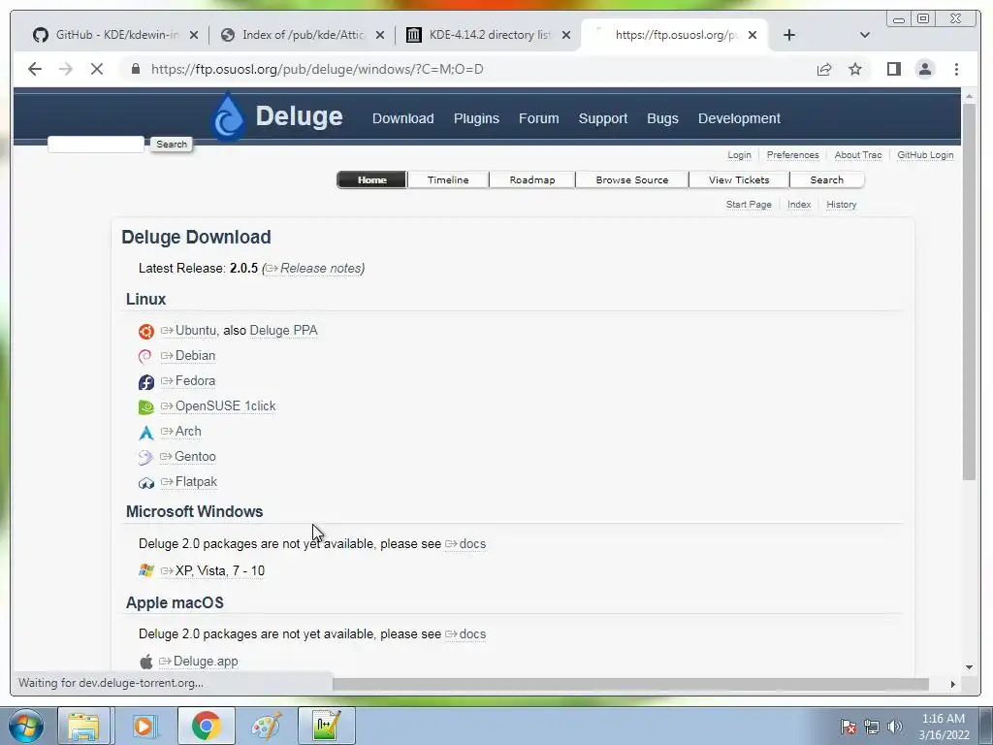Close the GitHub KDE/kdewin tab

click(x=194, y=35)
